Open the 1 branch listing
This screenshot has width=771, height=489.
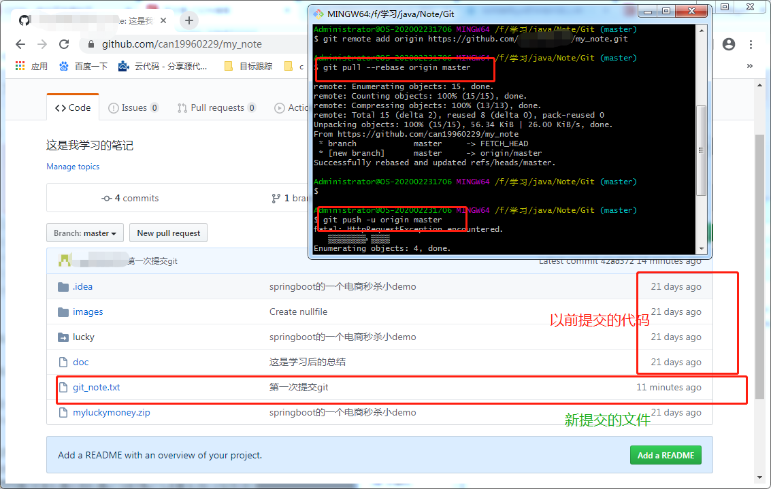[x=290, y=198]
